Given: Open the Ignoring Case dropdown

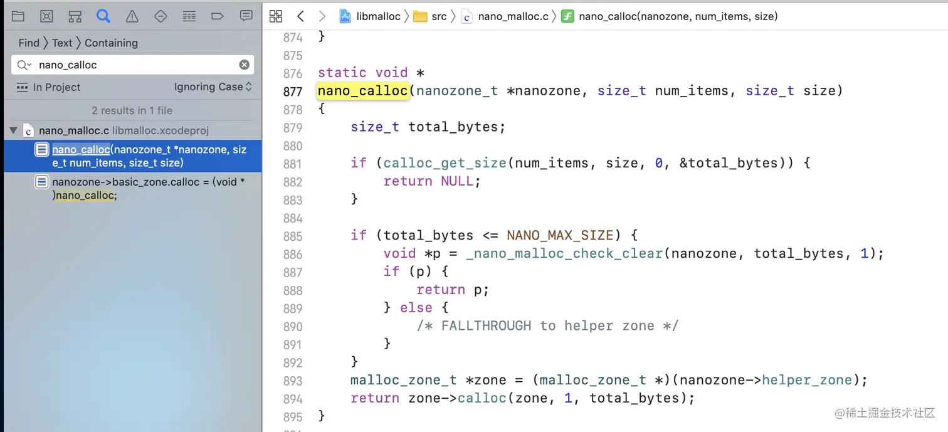Looking at the screenshot, I should tap(213, 87).
